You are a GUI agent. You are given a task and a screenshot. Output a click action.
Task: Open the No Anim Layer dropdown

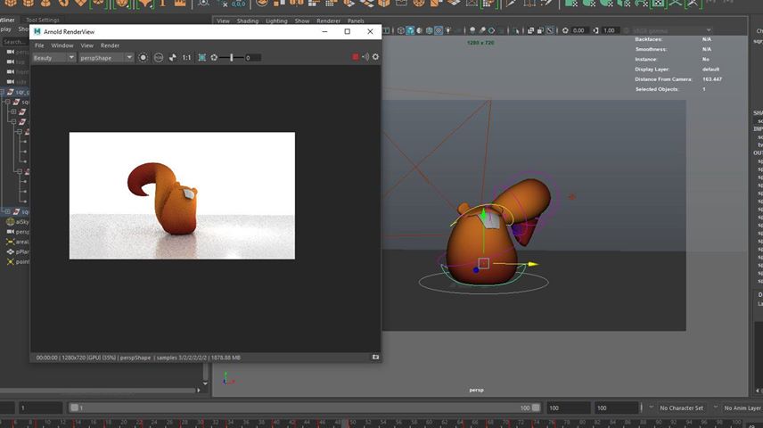click(741, 407)
